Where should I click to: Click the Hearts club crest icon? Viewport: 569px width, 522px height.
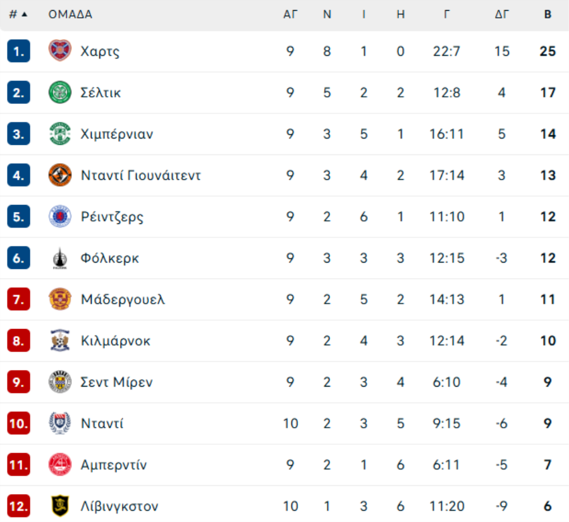tap(60, 51)
